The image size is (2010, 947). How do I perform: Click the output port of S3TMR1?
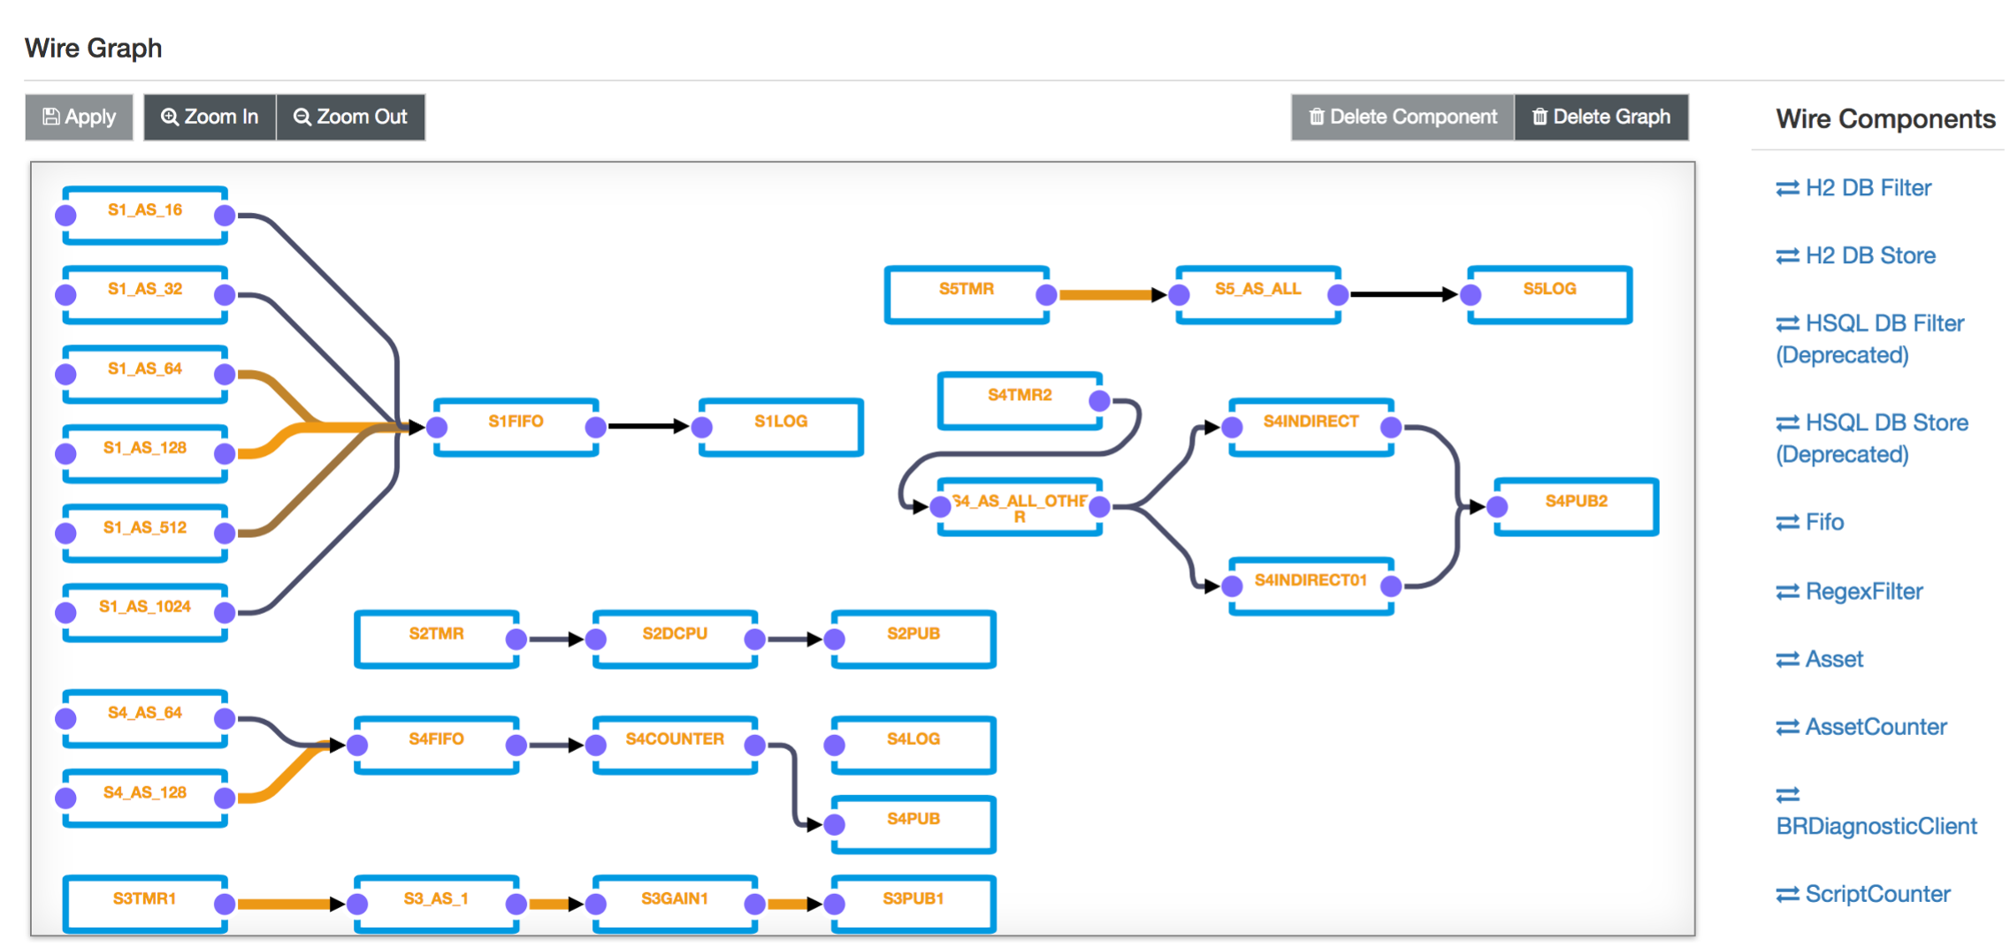pos(225,904)
